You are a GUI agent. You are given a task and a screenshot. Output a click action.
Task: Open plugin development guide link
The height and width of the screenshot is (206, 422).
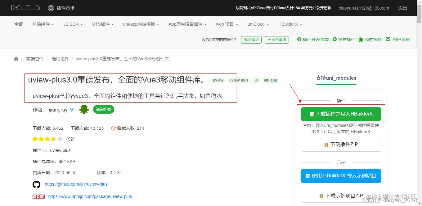point(313,40)
